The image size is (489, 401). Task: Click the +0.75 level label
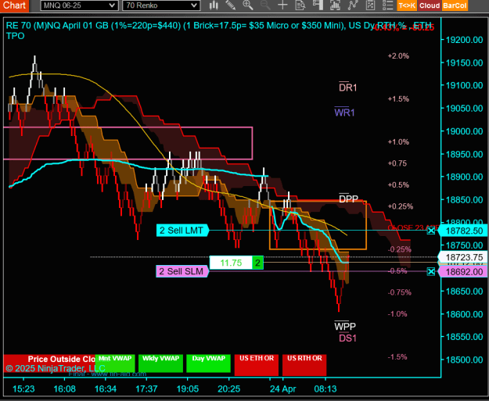click(397, 163)
